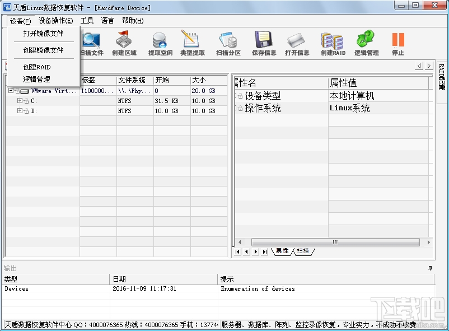Choose 创建镜像文件 from the device menu
The width and height of the screenshot is (449, 331).
43,50
